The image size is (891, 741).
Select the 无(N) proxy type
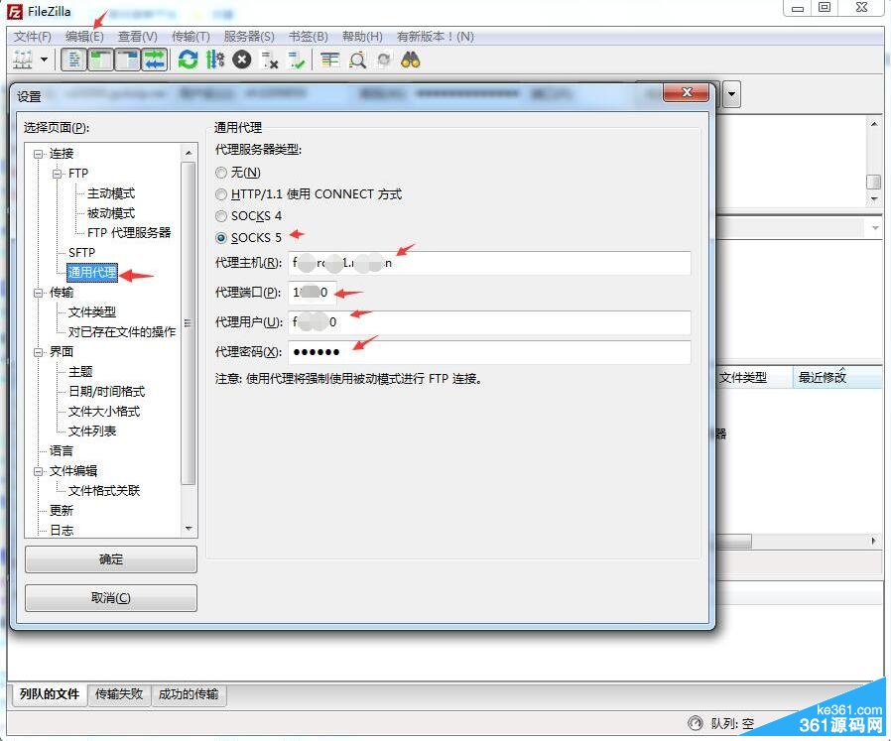pyautogui.click(x=221, y=173)
